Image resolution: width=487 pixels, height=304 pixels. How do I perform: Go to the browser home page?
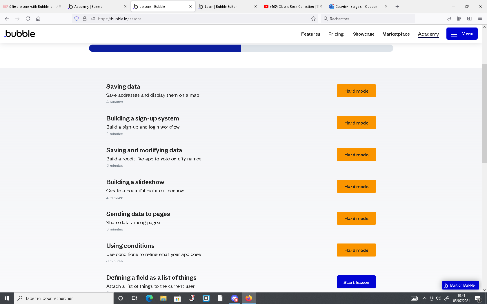pos(38,19)
